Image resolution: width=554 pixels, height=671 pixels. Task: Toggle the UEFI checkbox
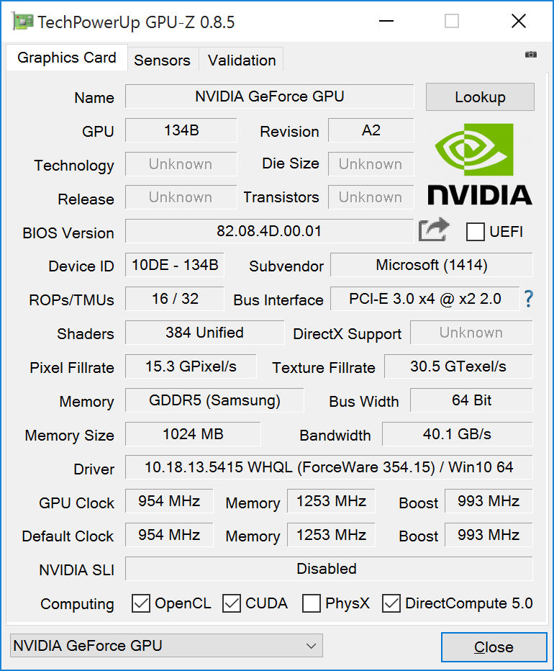coord(475,232)
